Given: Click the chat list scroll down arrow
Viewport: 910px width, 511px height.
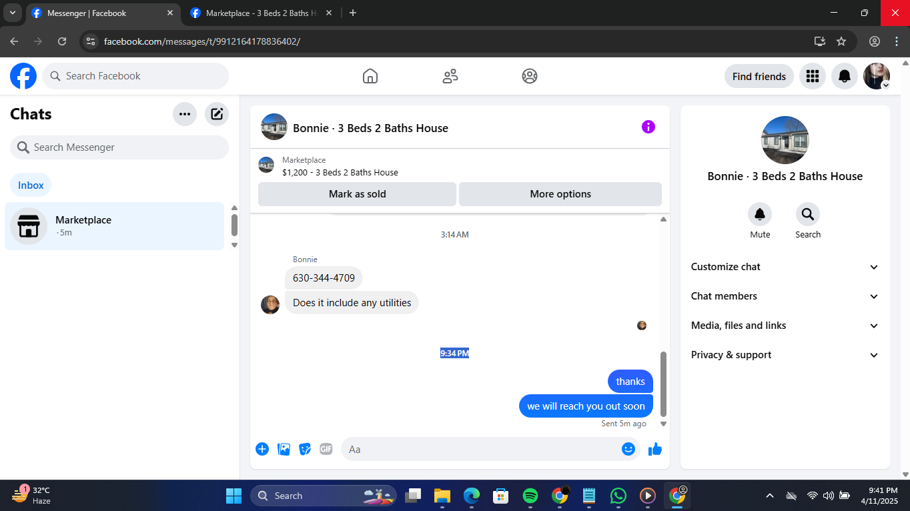Looking at the screenshot, I should pyautogui.click(x=234, y=245).
